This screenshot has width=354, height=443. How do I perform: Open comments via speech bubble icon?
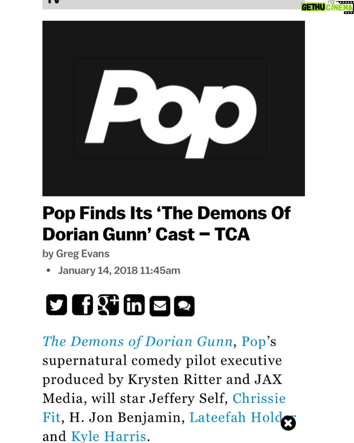click(x=184, y=306)
